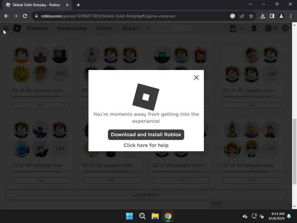Image resolution: width=297 pixels, height=223 pixels.
Task: Click the page vertical scrollbar thumb
Action: coord(294,151)
